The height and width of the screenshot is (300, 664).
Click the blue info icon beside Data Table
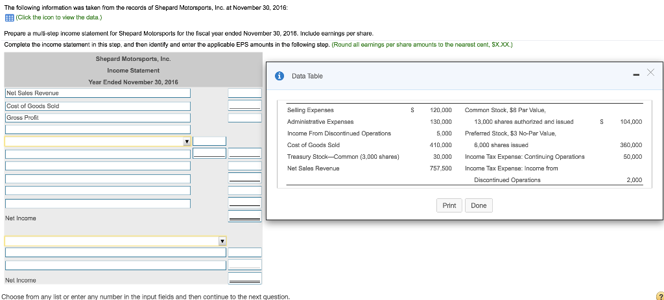tap(279, 76)
